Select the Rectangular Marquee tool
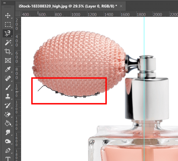Viewport: 178px width, 161px height. pos(8,24)
